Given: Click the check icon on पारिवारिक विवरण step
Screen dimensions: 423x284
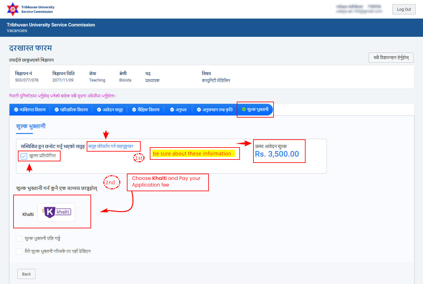Looking at the screenshot, I should [57, 110].
